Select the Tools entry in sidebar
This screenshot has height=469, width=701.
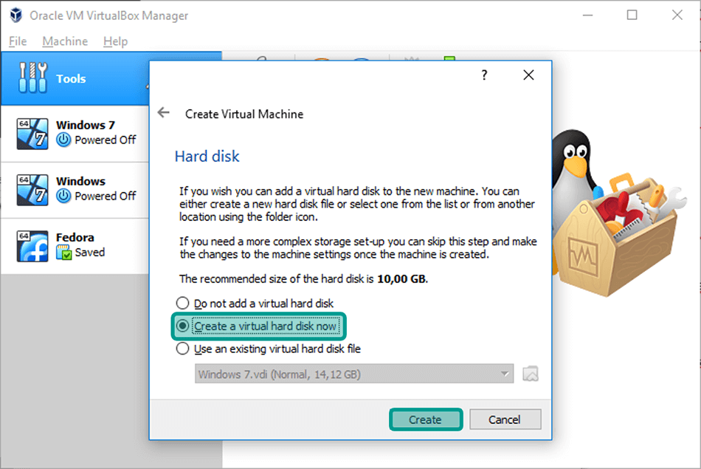click(75, 79)
